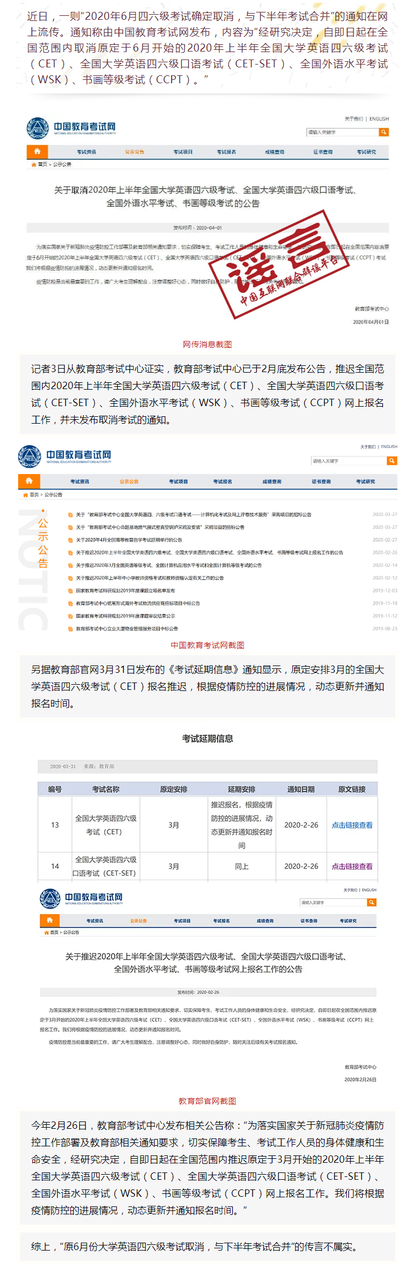Click the 原文链接 table column header
The image size is (413, 1267).
tap(352, 789)
